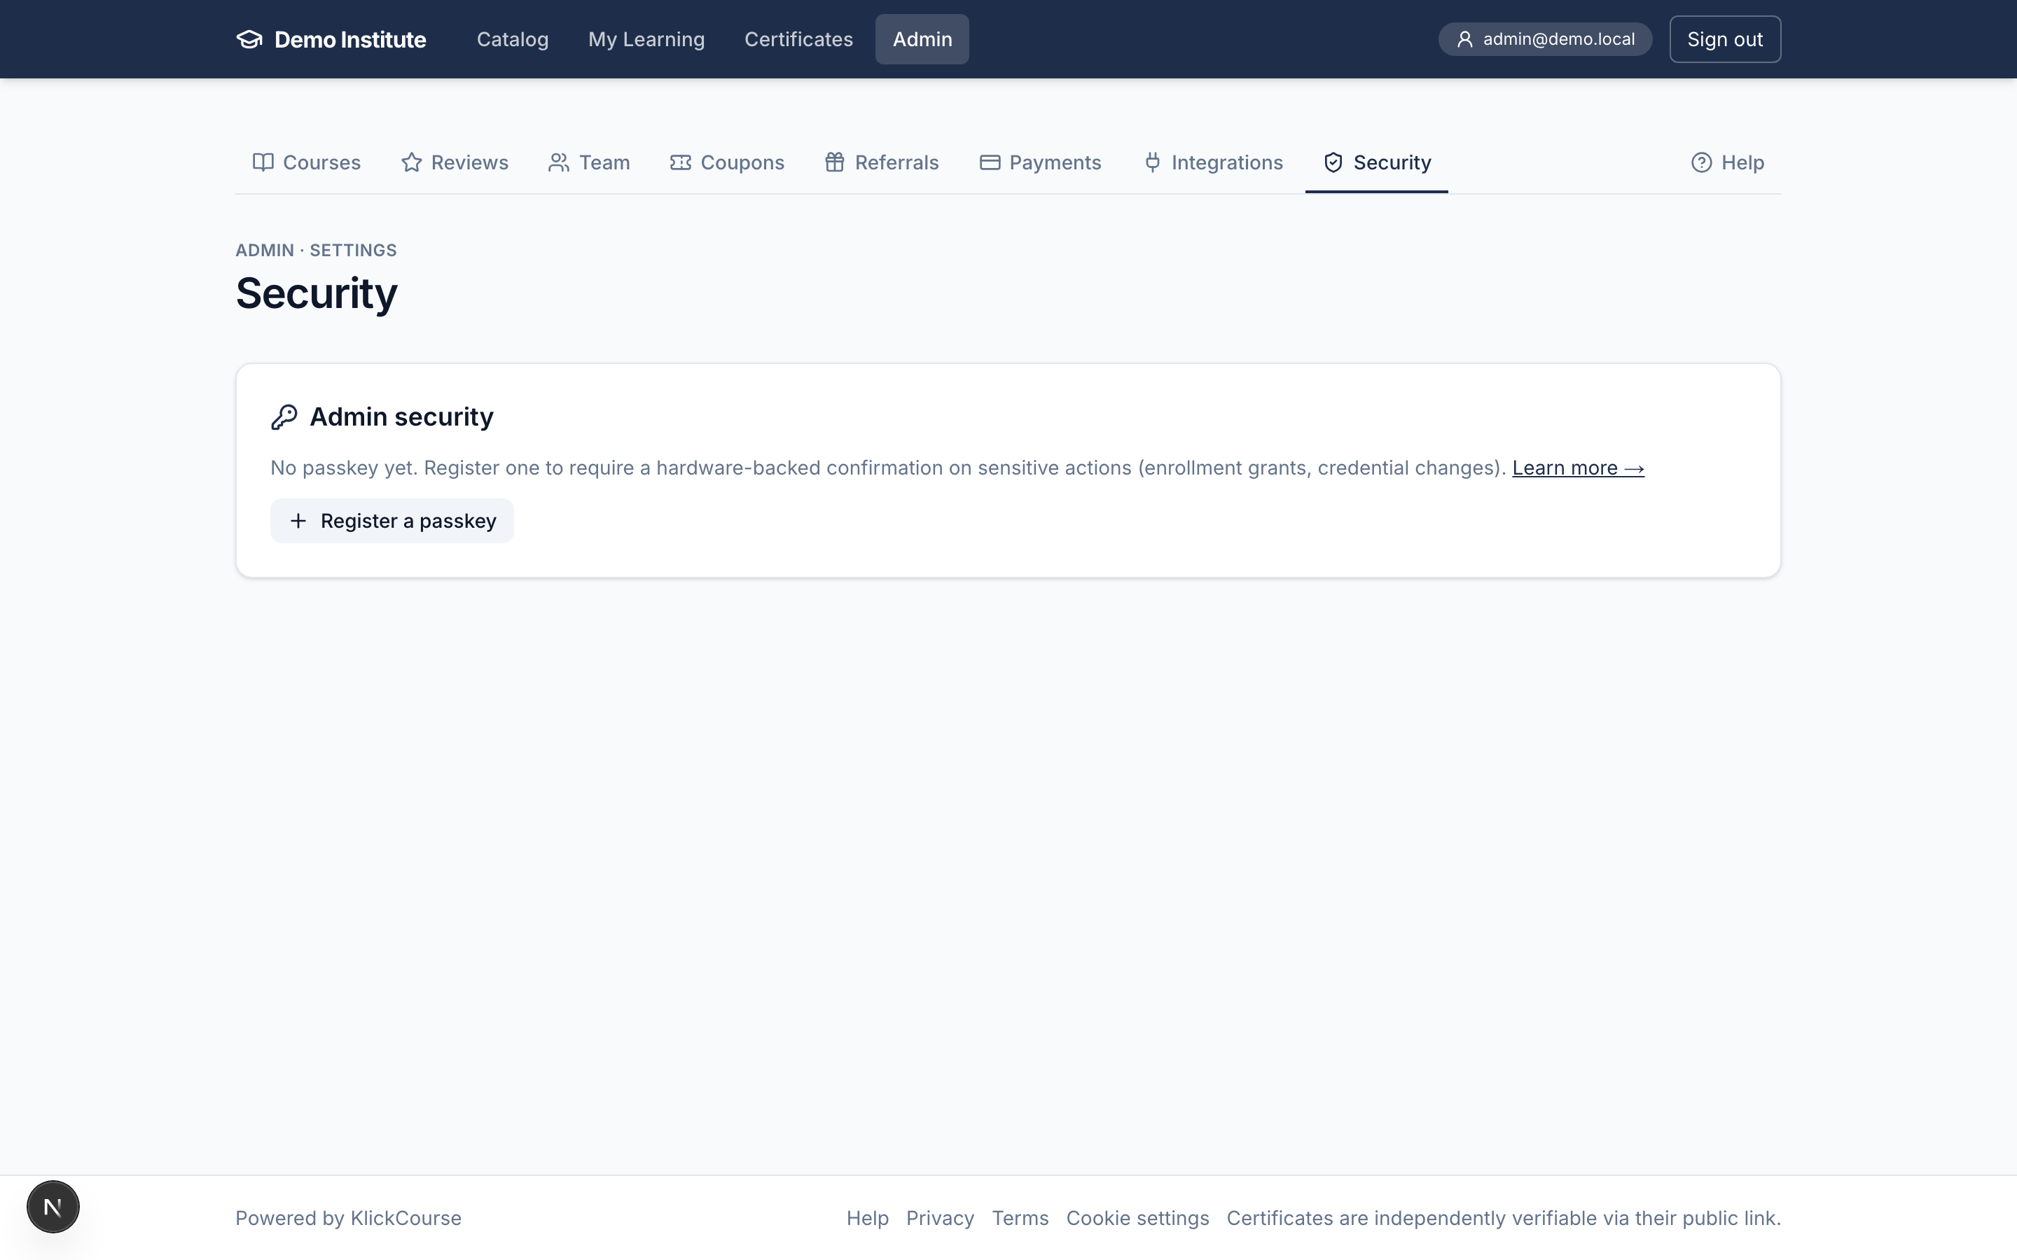Select the Admin nav item
Image resolution: width=2017 pixels, height=1260 pixels.
click(922, 39)
